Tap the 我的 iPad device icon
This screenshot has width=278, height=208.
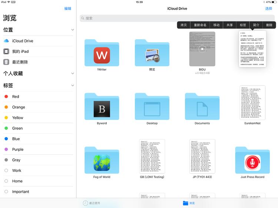point(6,51)
